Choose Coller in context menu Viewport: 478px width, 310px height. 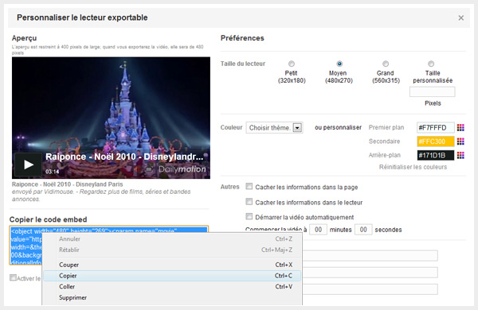(x=172, y=287)
